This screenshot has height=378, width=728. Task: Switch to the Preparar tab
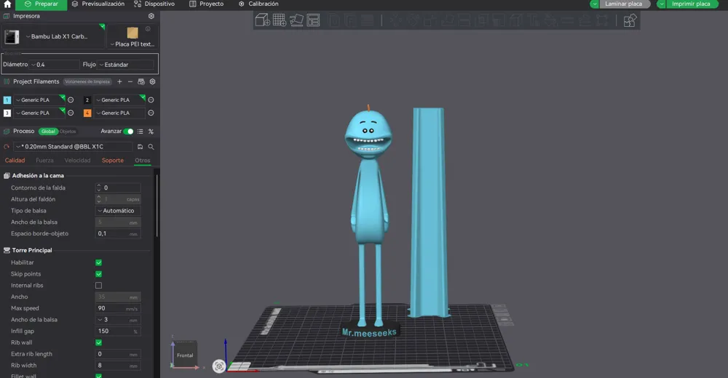tap(41, 4)
